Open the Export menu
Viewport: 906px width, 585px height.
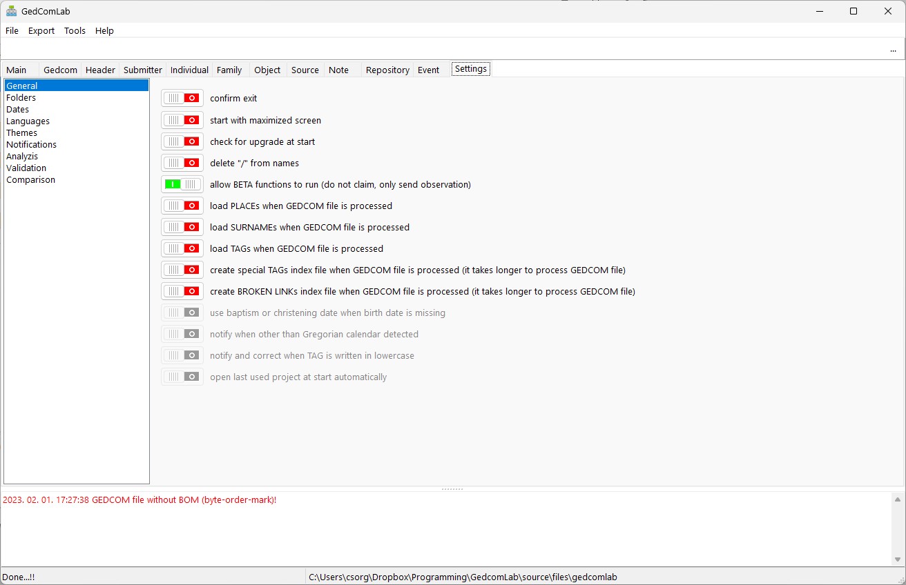41,30
